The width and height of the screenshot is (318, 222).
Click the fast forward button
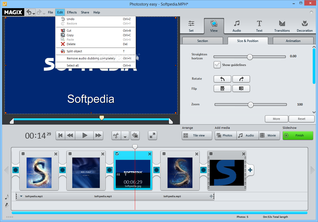pyautogui.click(x=98, y=135)
